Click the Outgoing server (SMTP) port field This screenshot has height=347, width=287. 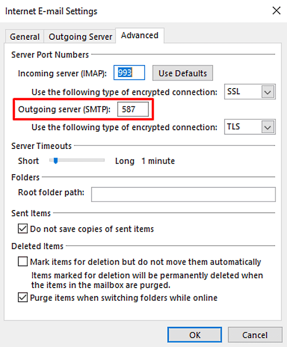click(133, 110)
